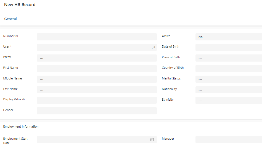Select the Employment Information section header
The width and height of the screenshot is (262, 146).
(x=21, y=126)
